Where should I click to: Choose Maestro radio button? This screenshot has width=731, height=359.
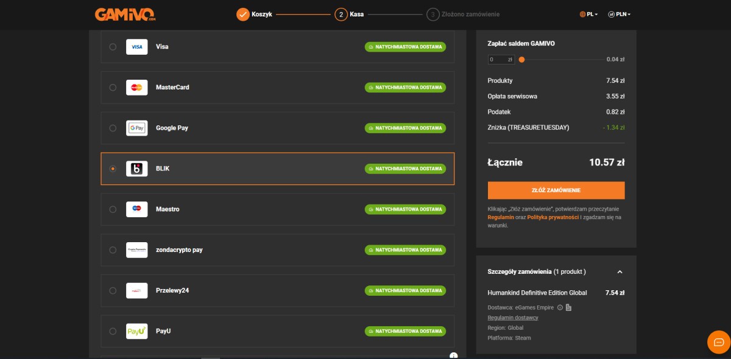point(113,209)
